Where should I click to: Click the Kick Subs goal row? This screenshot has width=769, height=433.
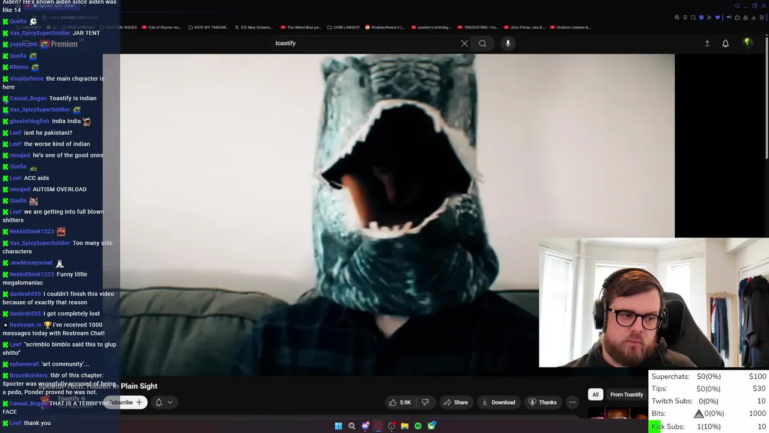coord(709,426)
